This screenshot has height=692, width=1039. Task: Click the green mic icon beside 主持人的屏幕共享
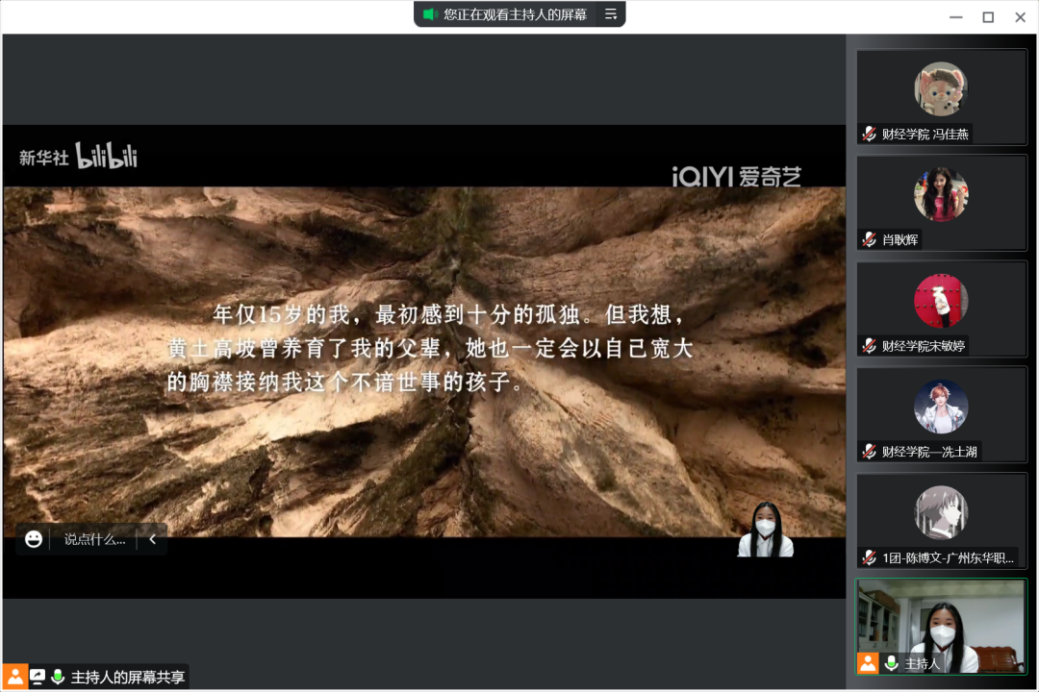[x=58, y=677]
